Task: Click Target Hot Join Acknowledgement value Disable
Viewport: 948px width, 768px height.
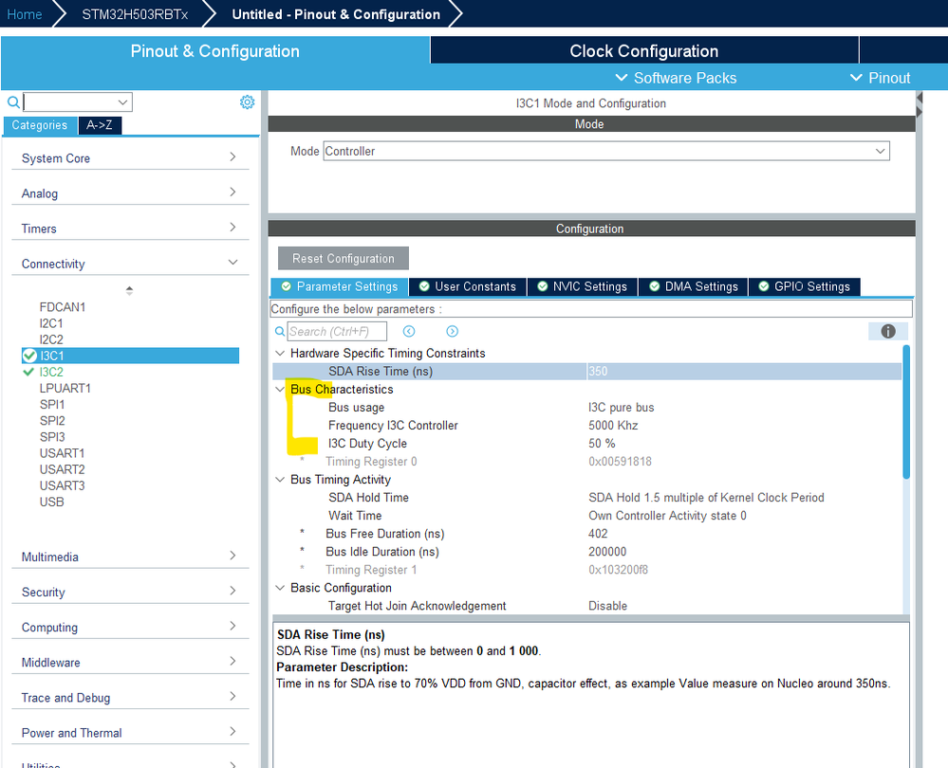Action: (x=607, y=606)
